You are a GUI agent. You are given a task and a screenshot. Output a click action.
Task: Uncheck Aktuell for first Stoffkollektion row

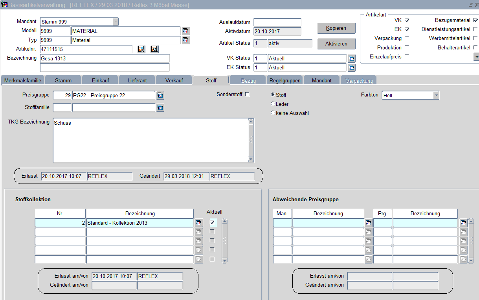coord(213,222)
